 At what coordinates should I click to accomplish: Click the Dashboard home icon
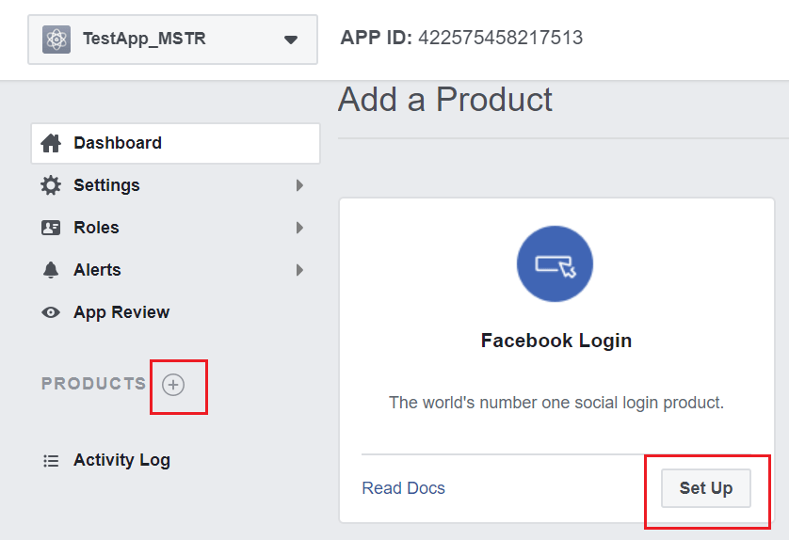click(51, 143)
